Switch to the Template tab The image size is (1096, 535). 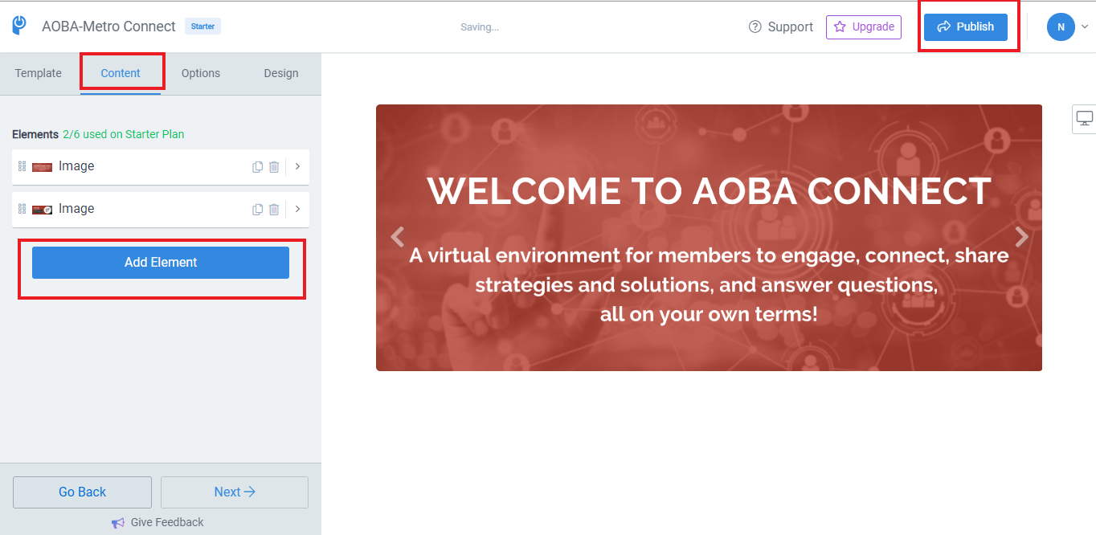tap(39, 73)
